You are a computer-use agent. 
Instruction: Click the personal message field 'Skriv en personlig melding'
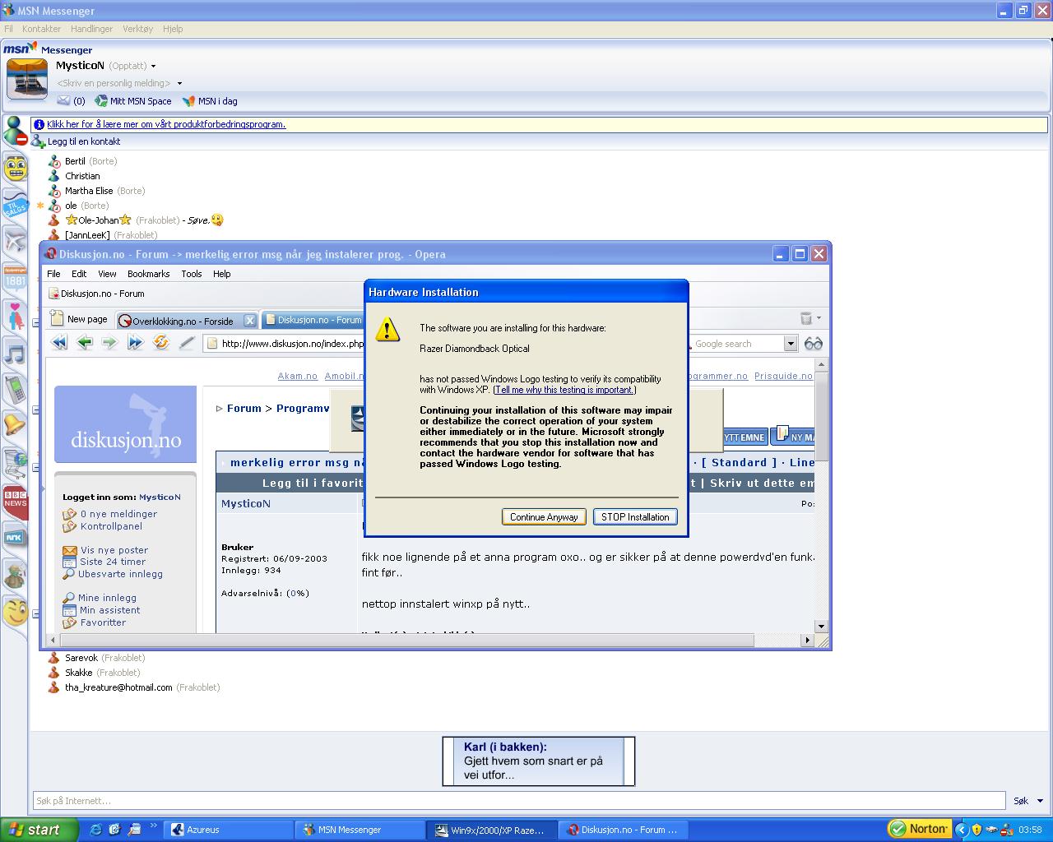point(114,83)
